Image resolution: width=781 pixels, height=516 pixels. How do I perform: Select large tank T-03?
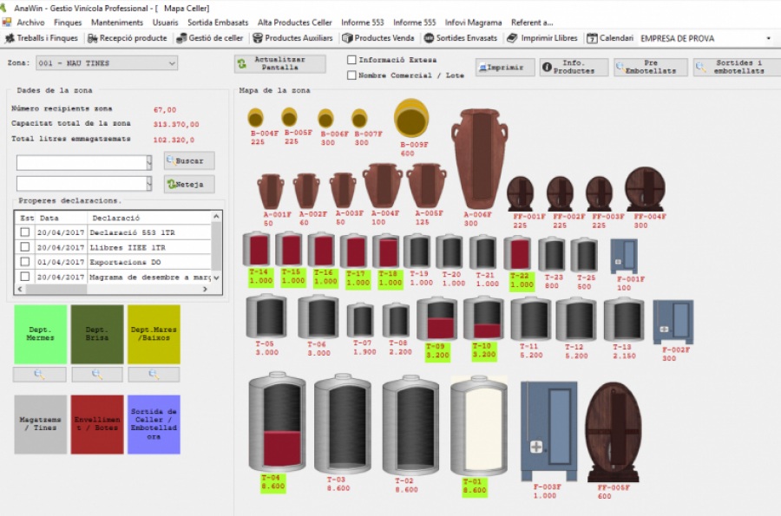pos(343,424)
